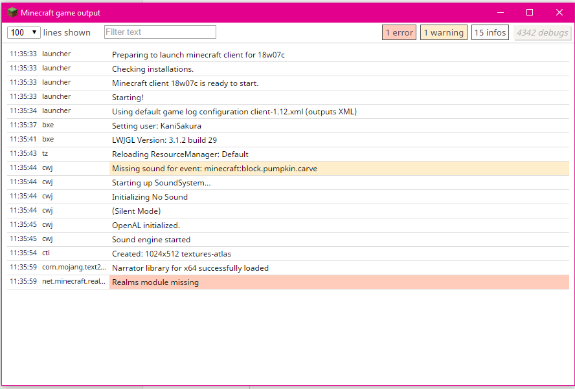Minimize the game output window
This screenshot has height=389, width=575.
[500, 12]
